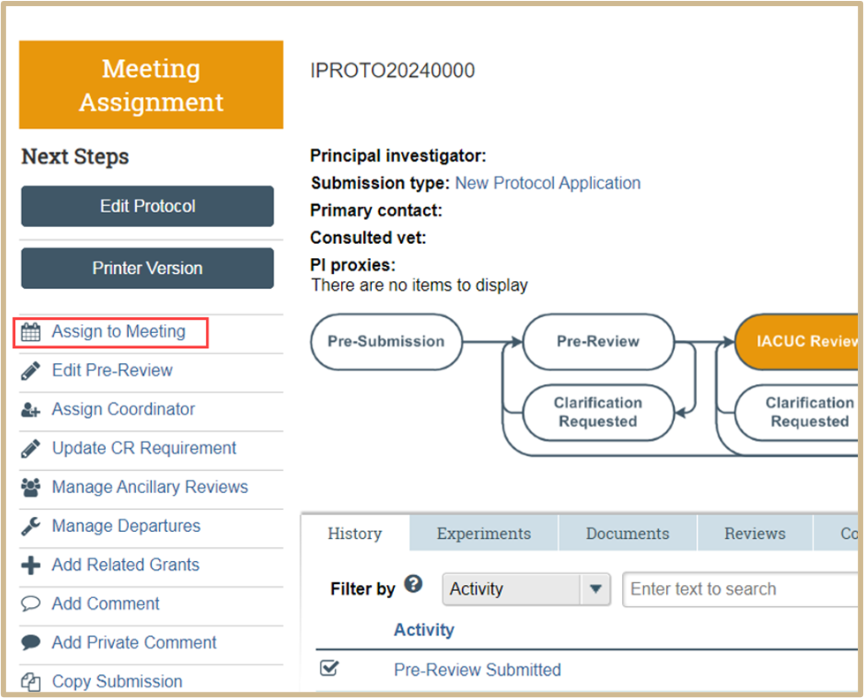Click the pencil icon next to Edit Pre-Review
Screen dimensions: 864x698
point(31,371)
